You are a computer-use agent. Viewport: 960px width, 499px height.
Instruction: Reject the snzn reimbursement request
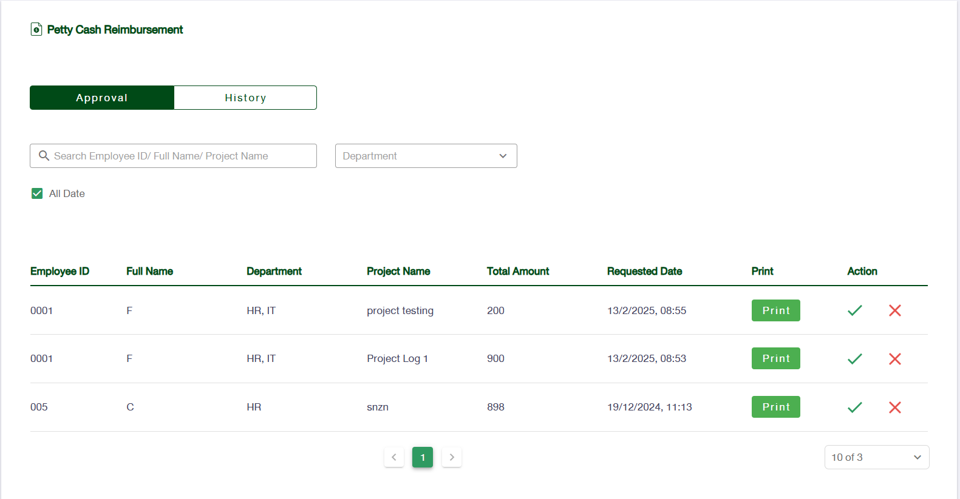tap(894, 407)
